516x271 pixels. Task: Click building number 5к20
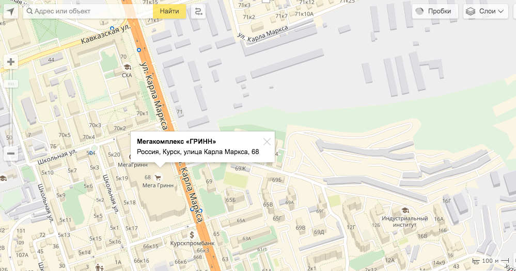114,155
